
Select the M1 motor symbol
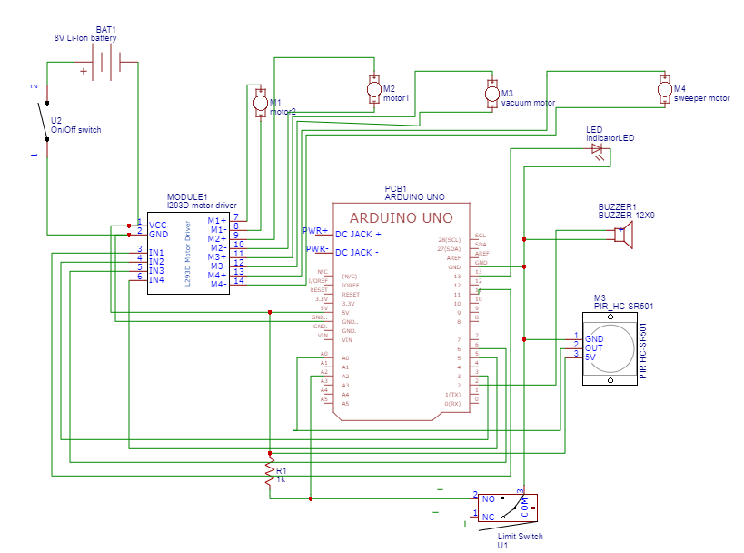click(x=260, y=103)
